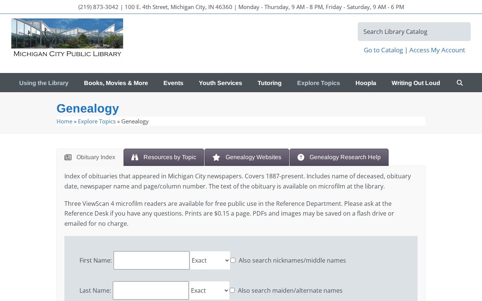
Task: Click the Home breadcrumb link
Action: pyautogui.click(x=64, y=121)
